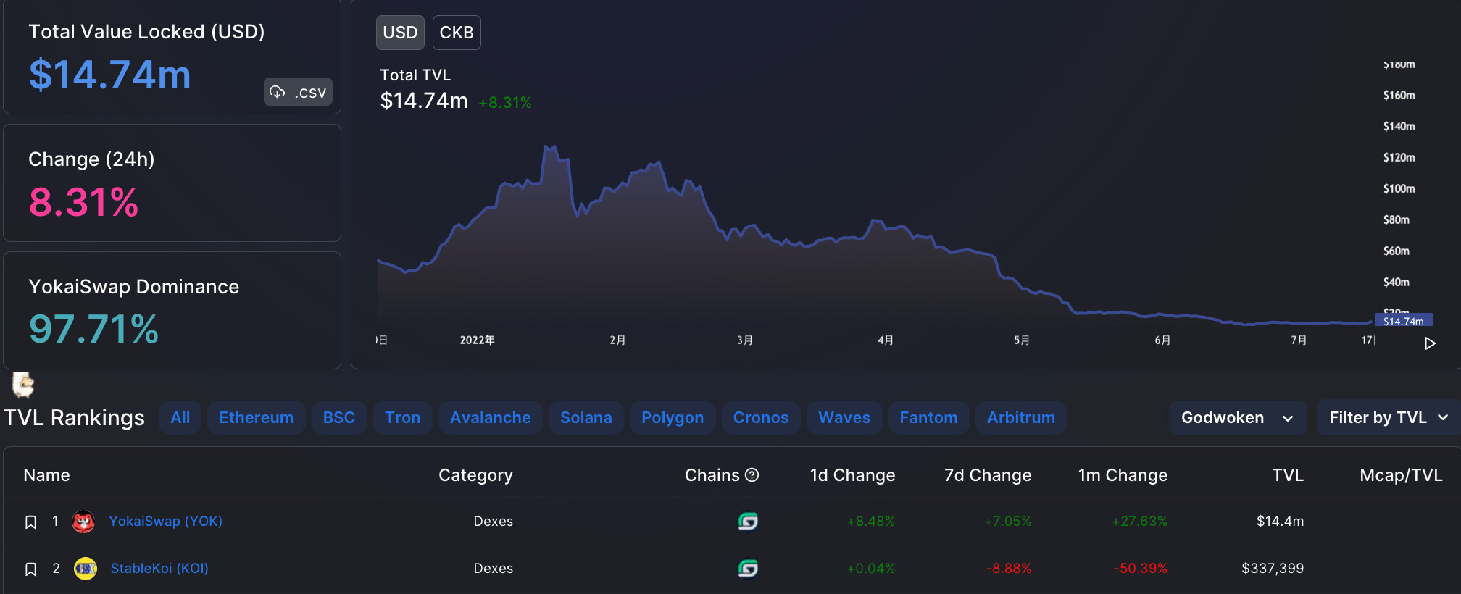1461x594 pixels.
Task: Switch chart denomination to CKB
Action: click(x=456, y=33)
